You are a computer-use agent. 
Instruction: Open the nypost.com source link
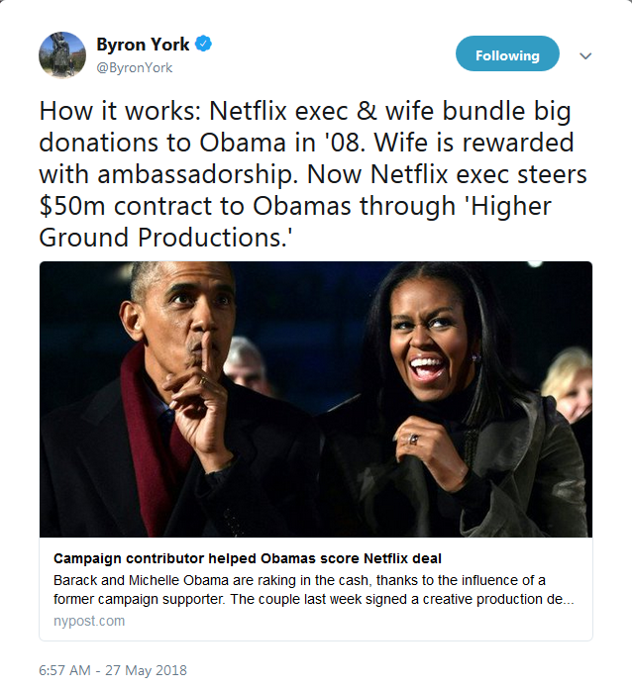(x=89, y=621)
